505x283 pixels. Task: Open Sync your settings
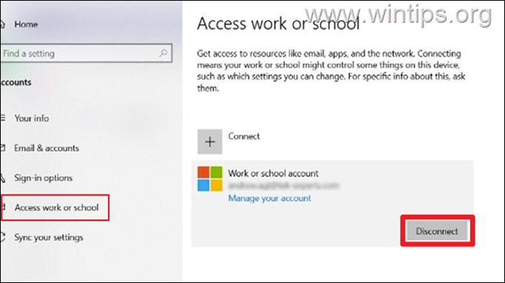(x=49, y=237)
